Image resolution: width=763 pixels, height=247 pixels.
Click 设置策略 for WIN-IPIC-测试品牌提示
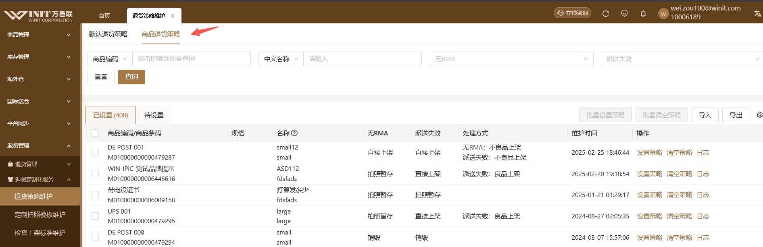coord(649,174)
